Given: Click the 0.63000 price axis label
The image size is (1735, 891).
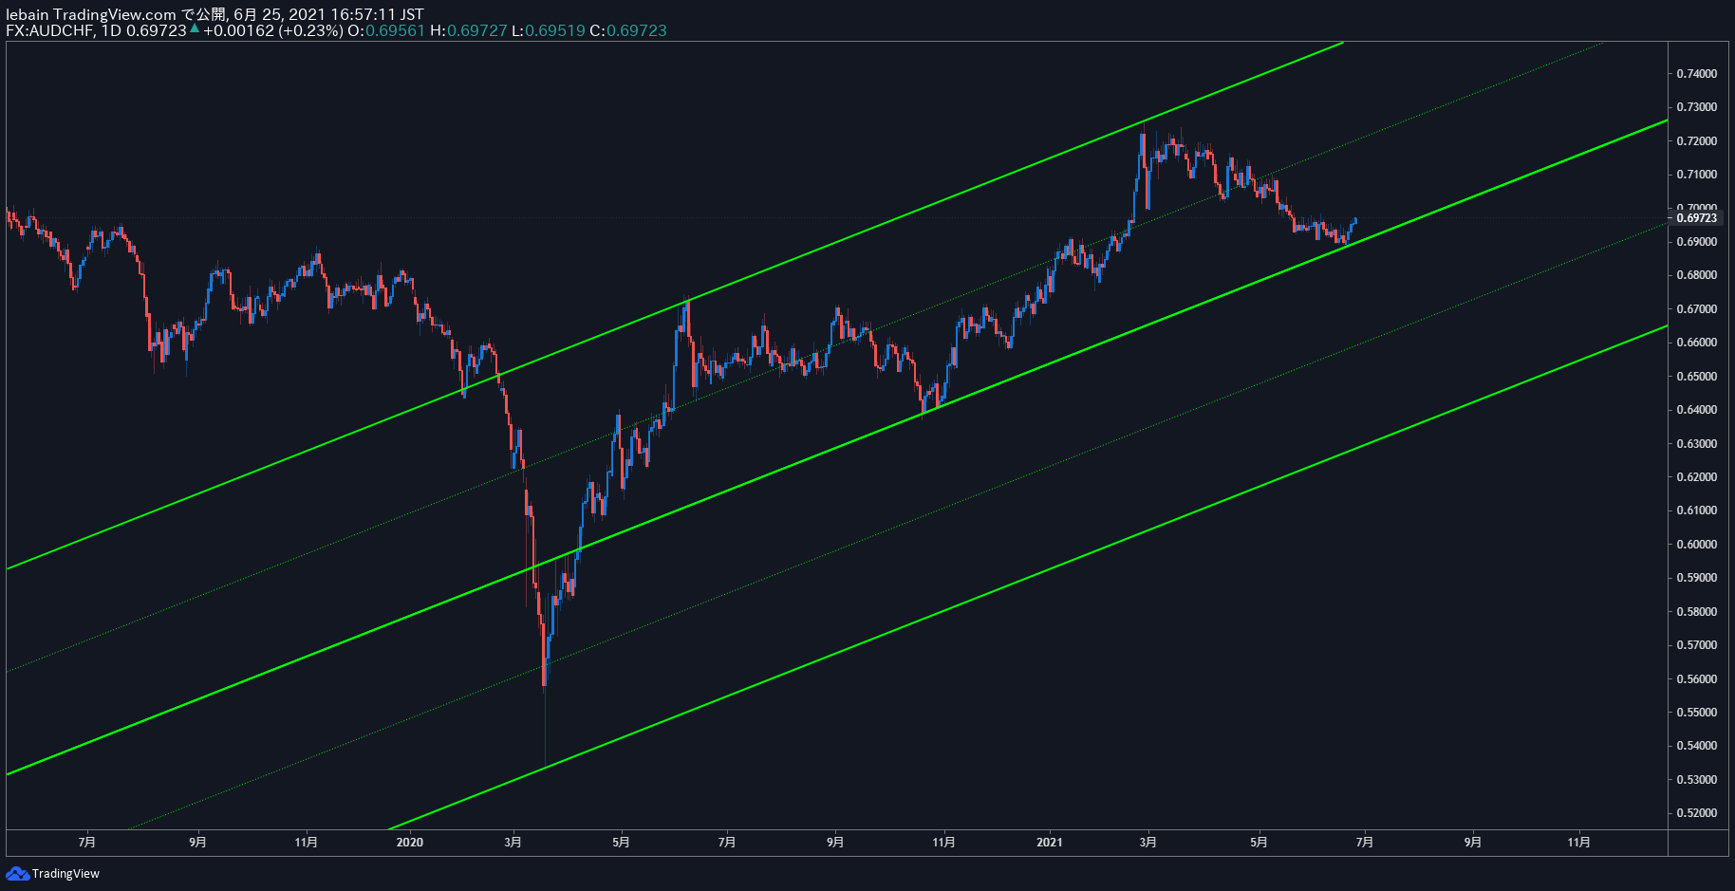Looking at the screenshot, I should coord(1697,444).
